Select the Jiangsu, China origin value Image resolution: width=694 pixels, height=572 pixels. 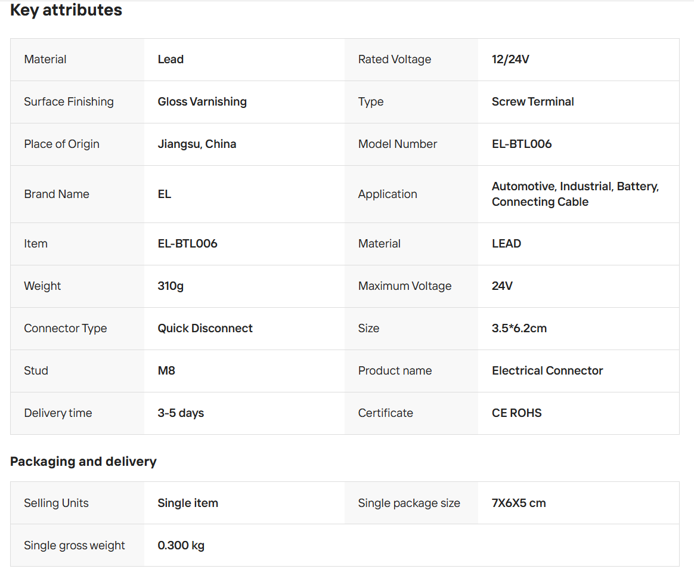pyautogui.click(x=197, y=144)
